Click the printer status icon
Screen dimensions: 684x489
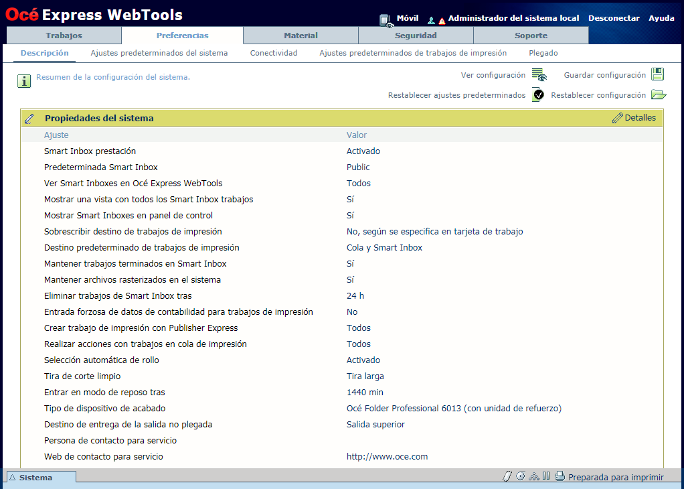(560, 476)
